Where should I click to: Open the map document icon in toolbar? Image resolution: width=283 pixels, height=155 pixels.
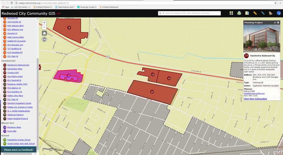tap(247, 13)
